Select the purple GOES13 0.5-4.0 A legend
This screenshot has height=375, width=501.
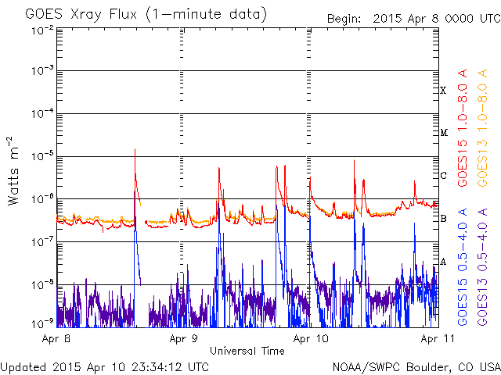(x=482, y=267)
